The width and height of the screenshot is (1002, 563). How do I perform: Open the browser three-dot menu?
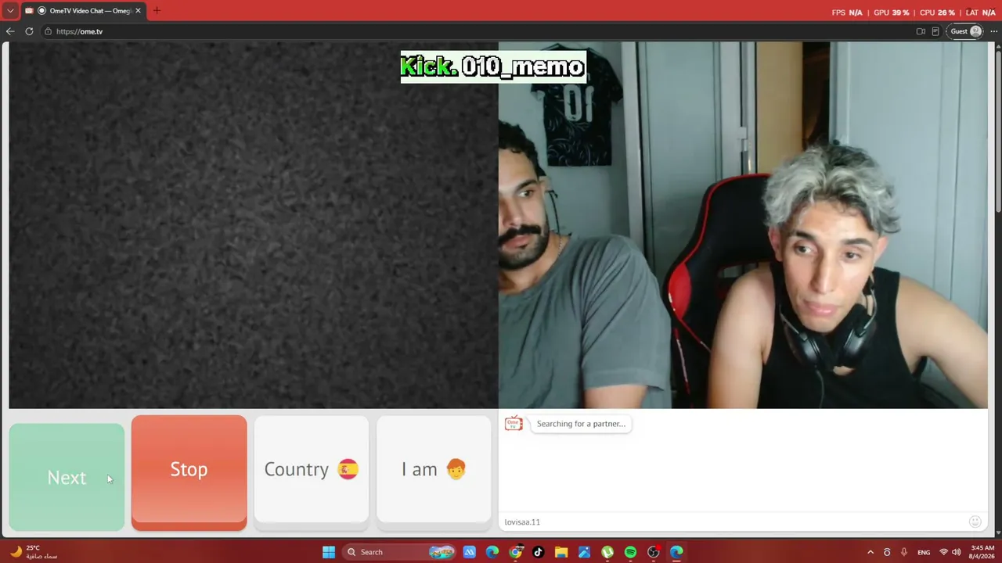click(x=993, y=31)
